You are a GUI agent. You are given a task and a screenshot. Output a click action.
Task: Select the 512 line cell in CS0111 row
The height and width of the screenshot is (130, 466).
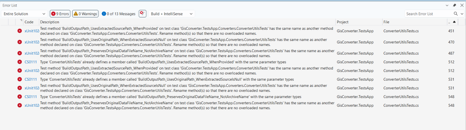pyautogui.click(x=451, y=62)
